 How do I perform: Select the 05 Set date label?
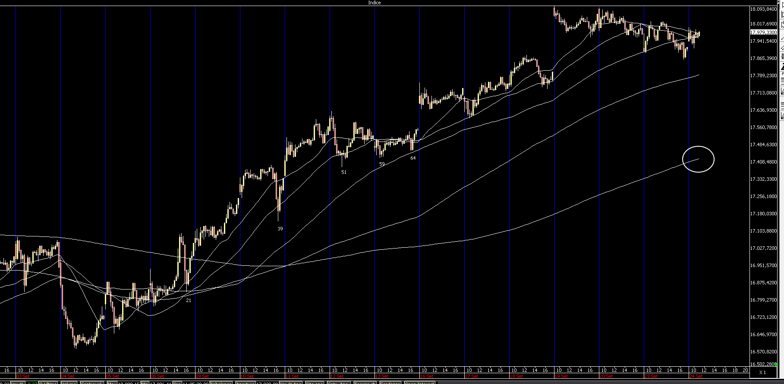pyautogui.click(x=112, y=376)
